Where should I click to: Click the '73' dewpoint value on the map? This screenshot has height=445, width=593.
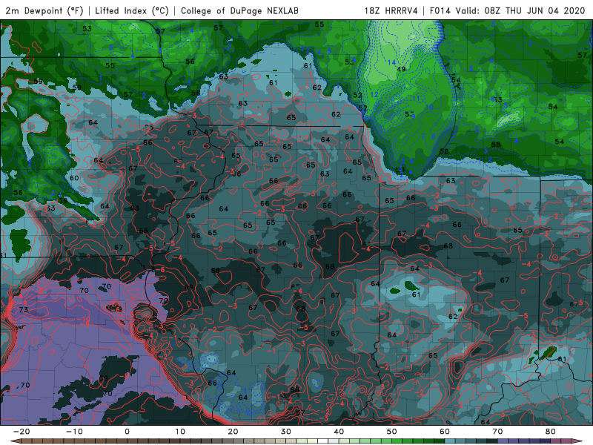[x=24, y=309]
